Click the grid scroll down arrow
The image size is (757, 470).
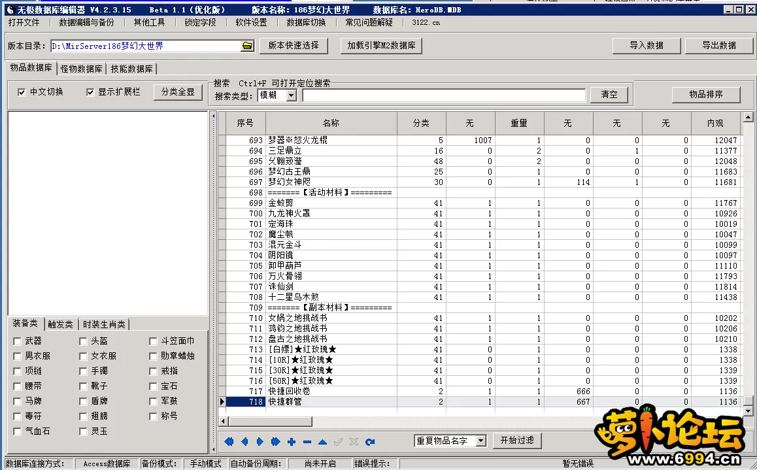(748, 411)
